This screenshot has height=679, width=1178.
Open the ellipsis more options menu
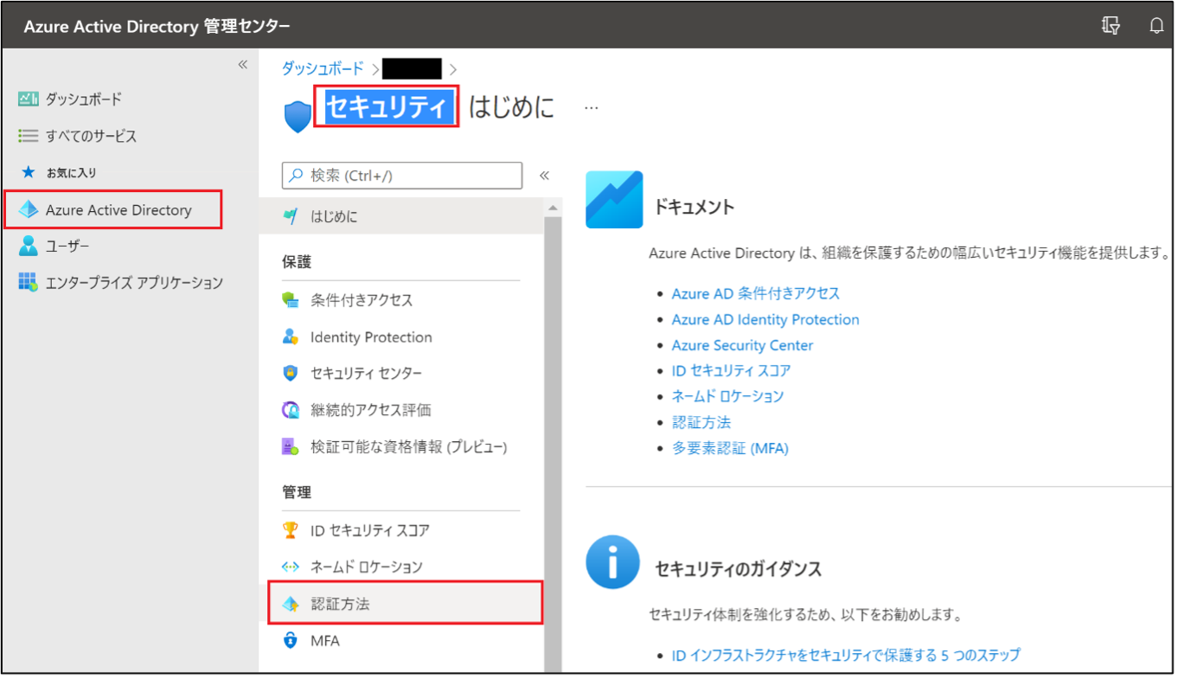[592, 109]
